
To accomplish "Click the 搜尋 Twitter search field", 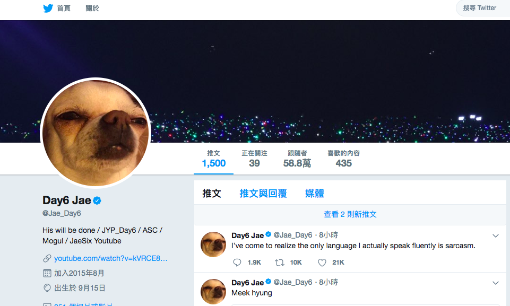I will click(x=483, y=8).
